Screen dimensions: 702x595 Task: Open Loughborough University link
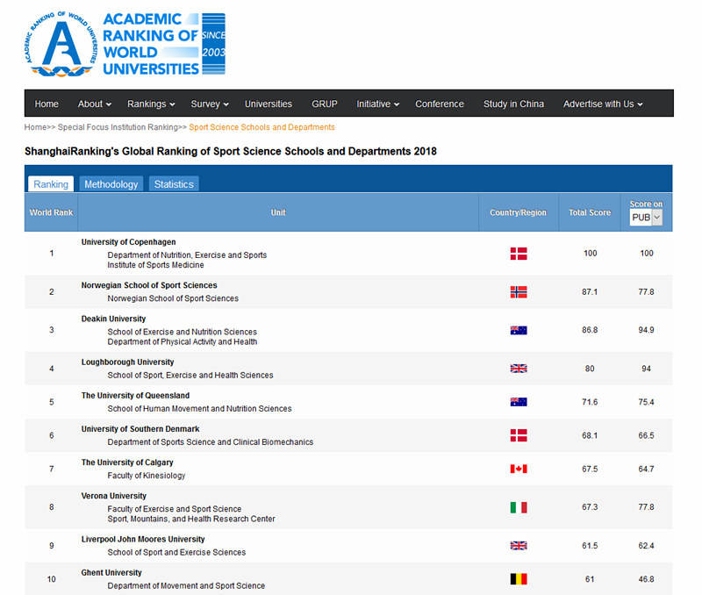[x=127, y=362]
